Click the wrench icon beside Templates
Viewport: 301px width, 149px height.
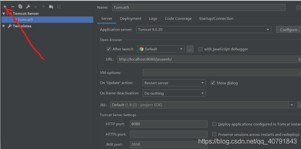coord(10,26)
